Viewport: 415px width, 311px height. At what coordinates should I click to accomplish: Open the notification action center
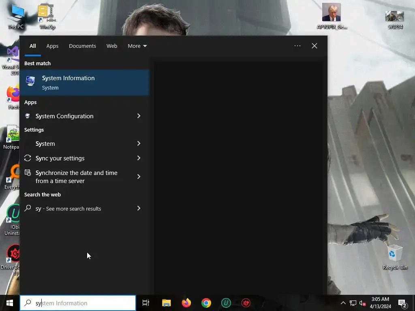[402, 303]
